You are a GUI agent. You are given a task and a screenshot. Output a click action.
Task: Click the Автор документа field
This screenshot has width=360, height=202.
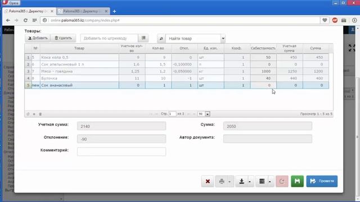click(x=268, y=139)
